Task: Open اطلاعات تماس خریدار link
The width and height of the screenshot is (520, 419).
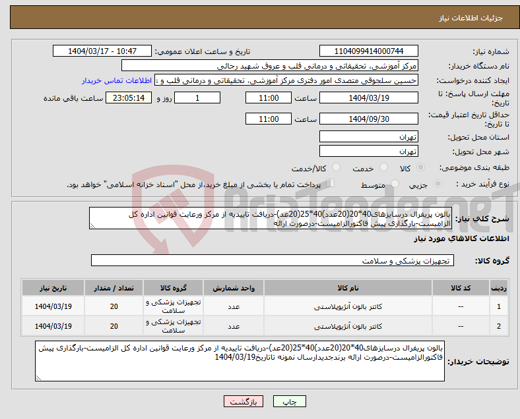Action: point(117,80)
